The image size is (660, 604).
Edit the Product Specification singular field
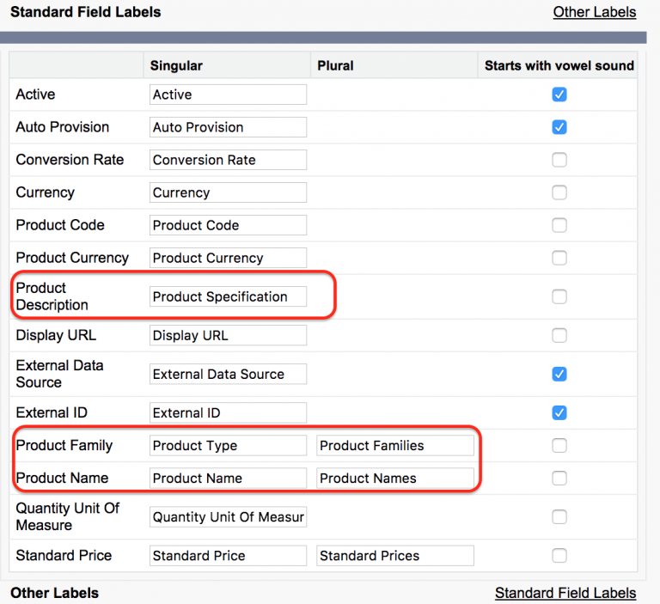click(228, 296)
